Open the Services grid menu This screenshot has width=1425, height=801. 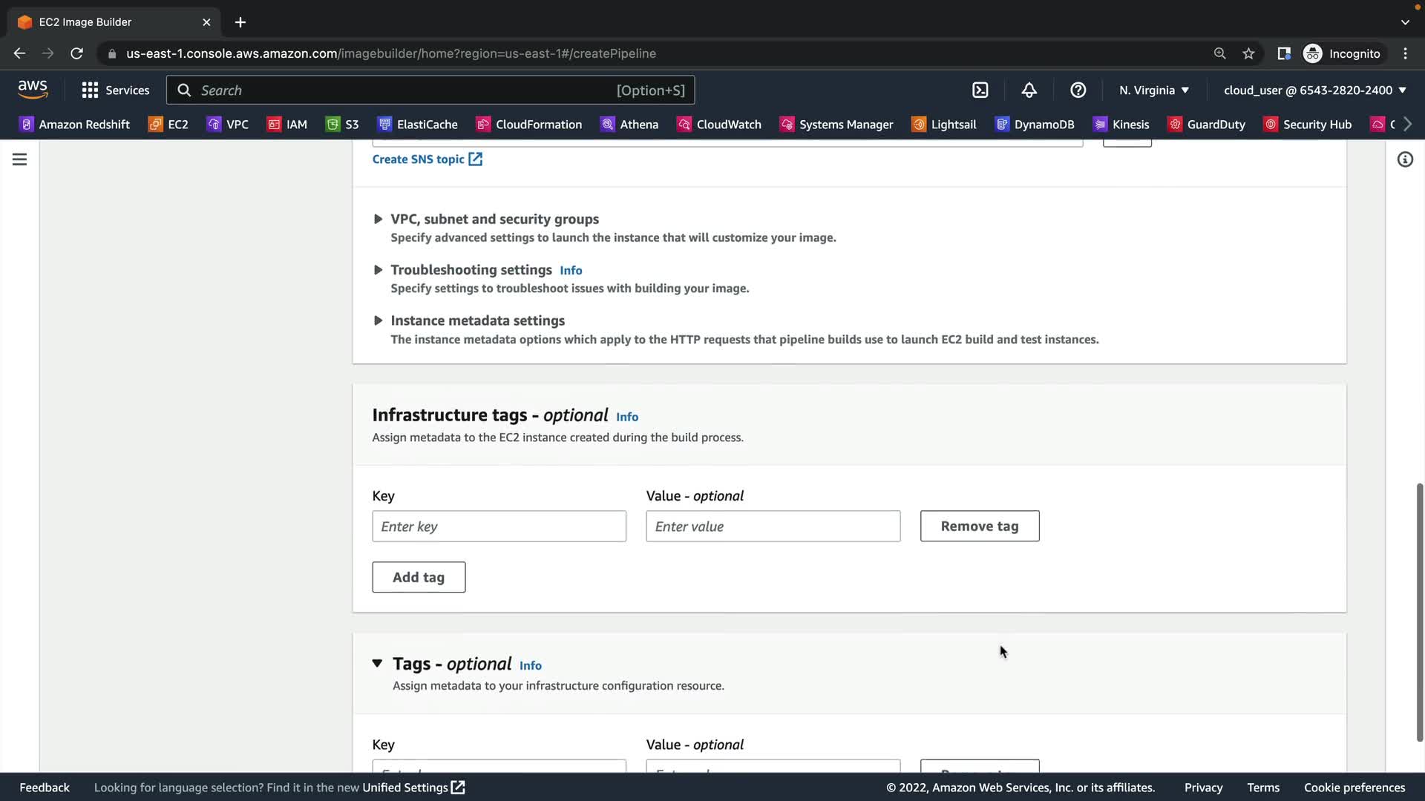tap(115, 90)
